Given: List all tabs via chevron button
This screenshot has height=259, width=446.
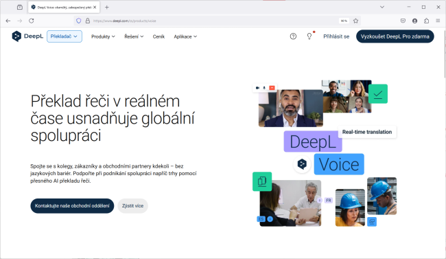Looking at the screenshot, I should pyautogui.click(x=382, y=8).
